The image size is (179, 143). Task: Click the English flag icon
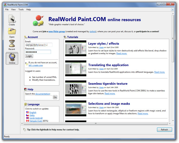click(27, 112)
